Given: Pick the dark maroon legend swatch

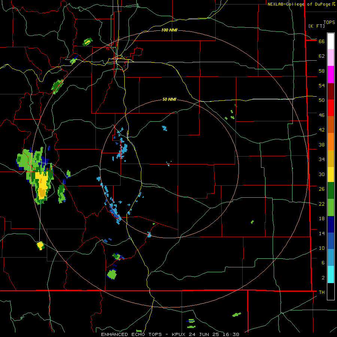Looking at the screenshot, I should (x=331, y=91).
